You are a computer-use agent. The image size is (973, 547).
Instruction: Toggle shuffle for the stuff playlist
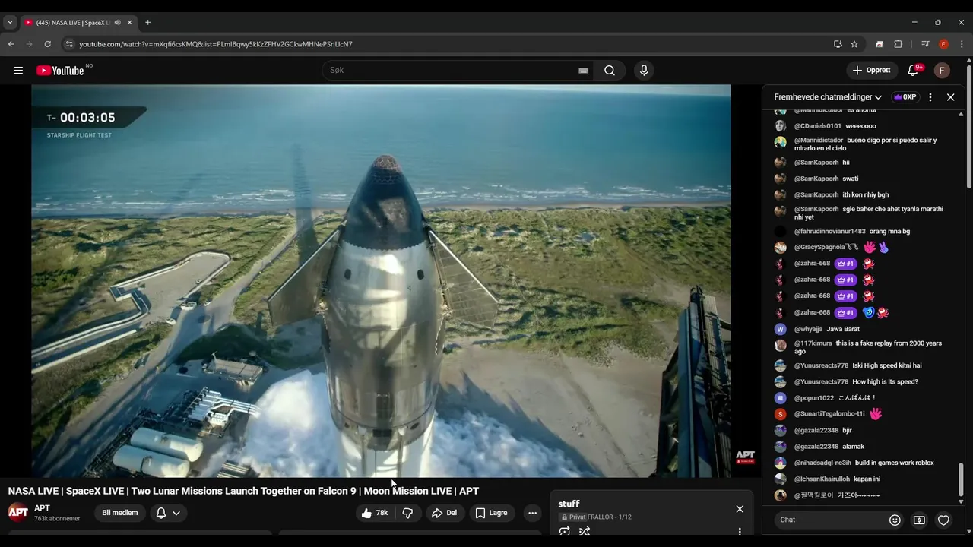585,531
